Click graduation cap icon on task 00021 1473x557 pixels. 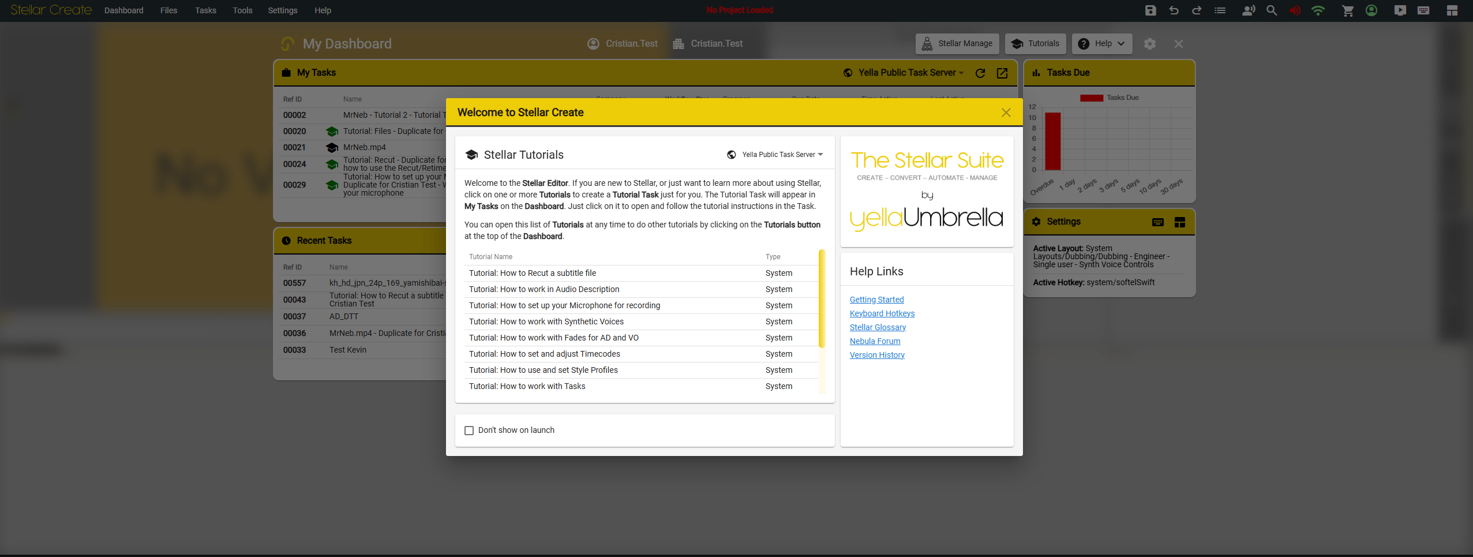tap(332, 148)
